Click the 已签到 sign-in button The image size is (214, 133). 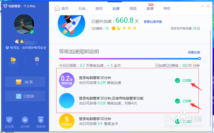(x=25, y=96)
